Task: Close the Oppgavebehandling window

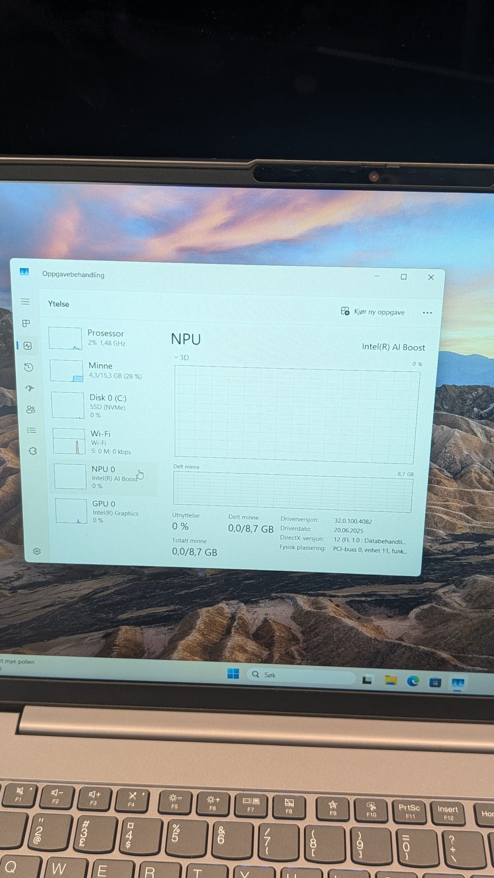Action: (431, 277)
